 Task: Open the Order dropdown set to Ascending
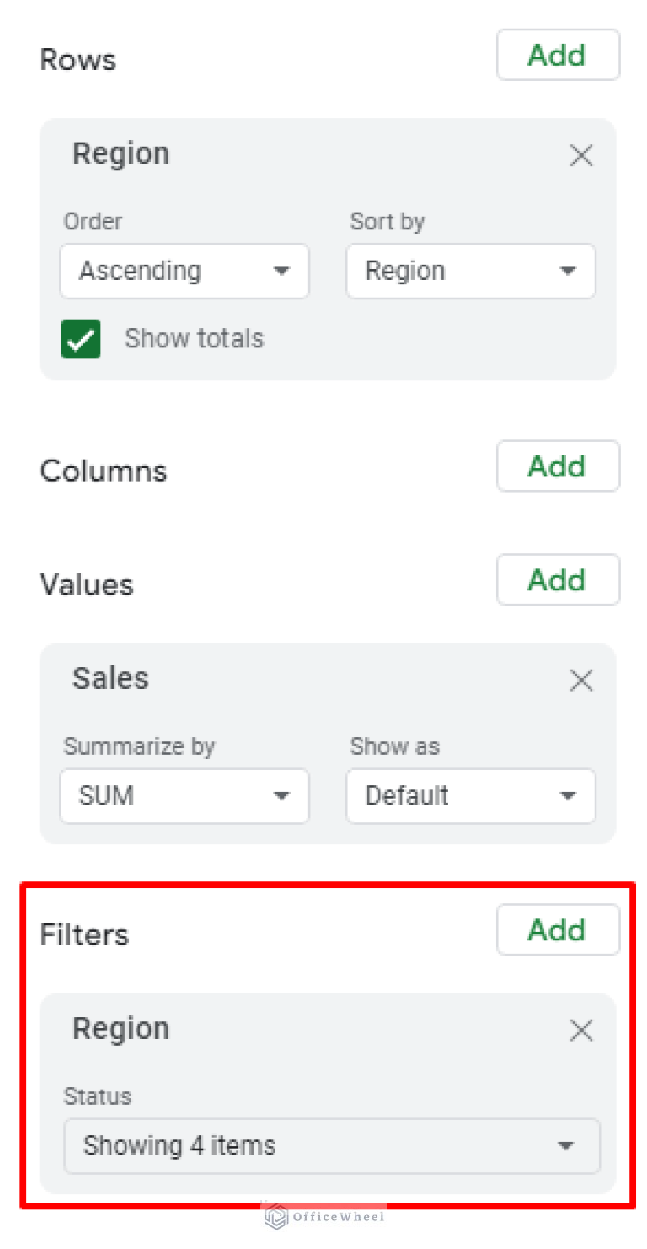pyautogui.click(x=184, y=271)
